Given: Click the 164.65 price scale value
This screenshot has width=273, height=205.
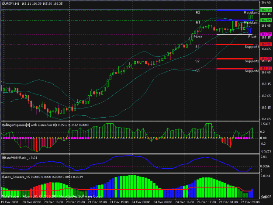Looking at the screenshot, I should 266,49.
